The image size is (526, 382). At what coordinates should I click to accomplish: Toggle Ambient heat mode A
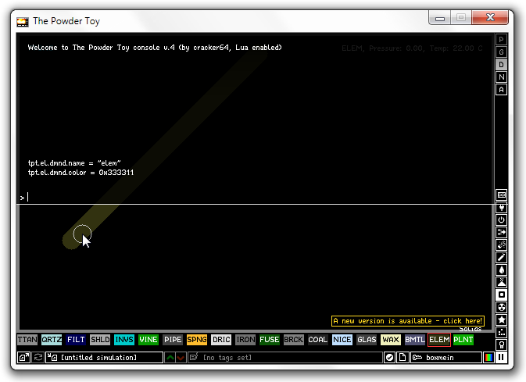click(501, 90)
